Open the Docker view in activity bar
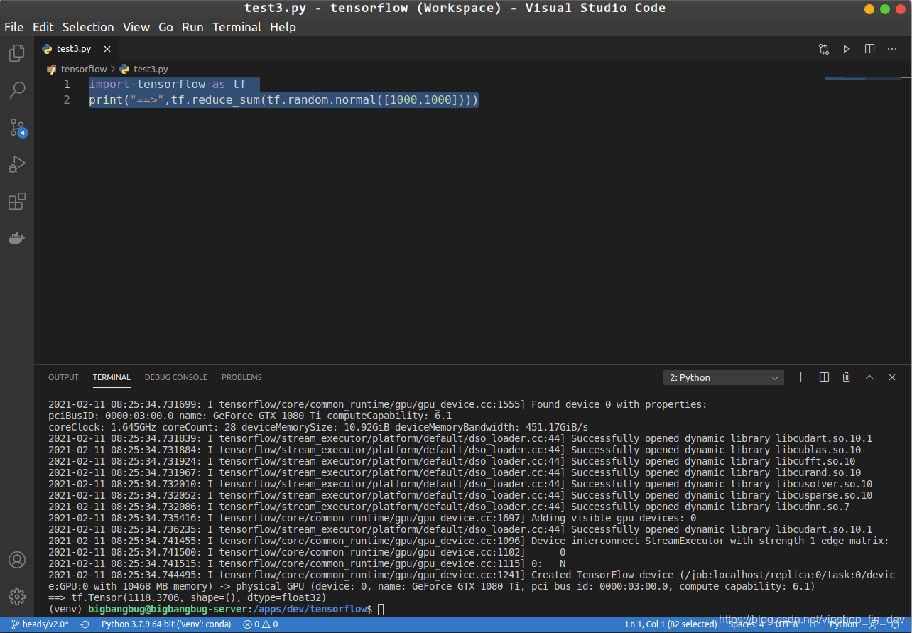Image resolution: width=912 pixels, height=633 pixels. point(17,239)
